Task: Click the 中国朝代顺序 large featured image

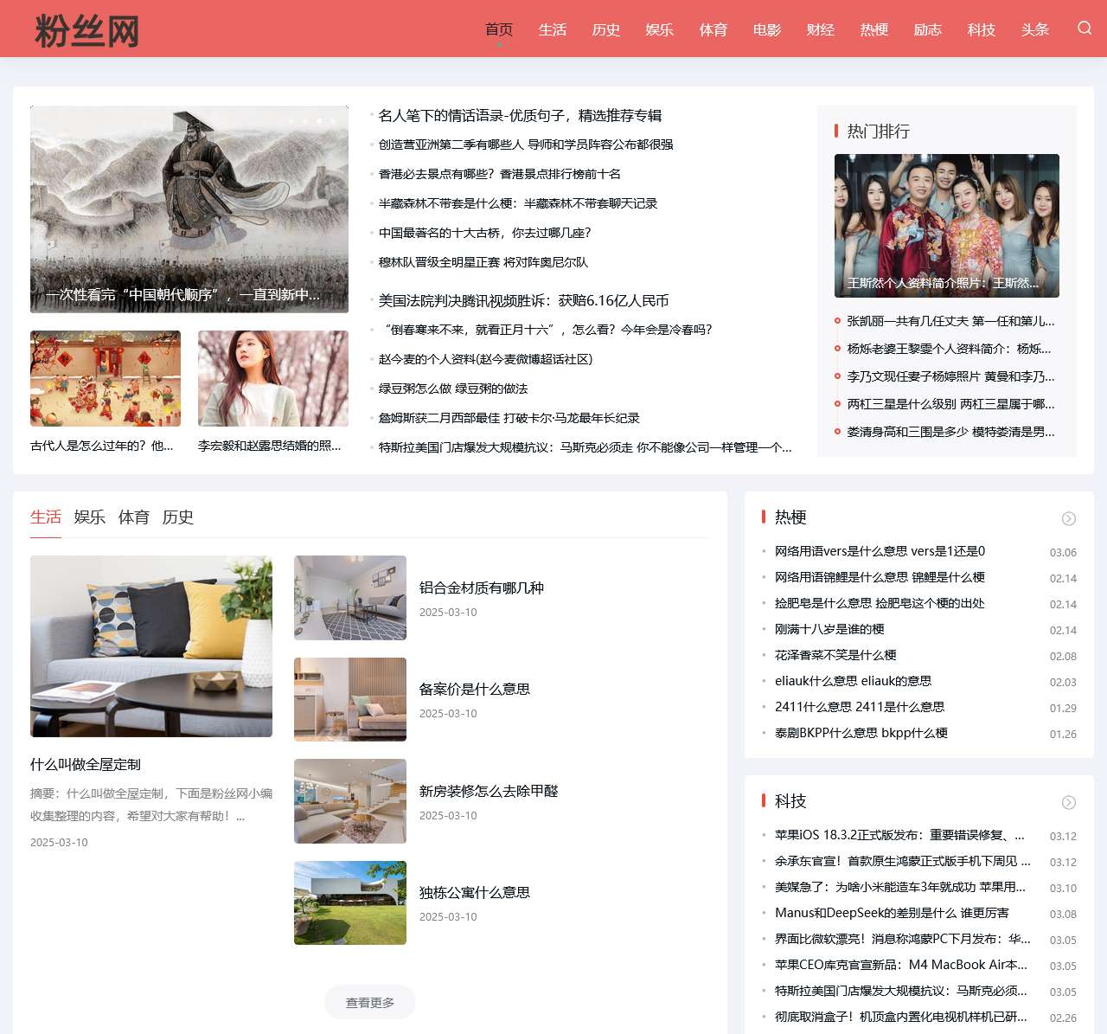Action: tap(189, 210)
